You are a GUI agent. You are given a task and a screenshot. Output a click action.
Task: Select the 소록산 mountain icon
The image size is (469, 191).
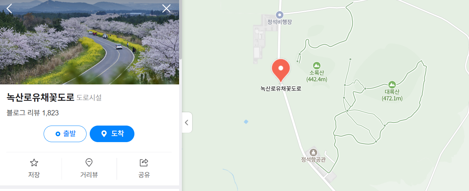coord(317,65)
